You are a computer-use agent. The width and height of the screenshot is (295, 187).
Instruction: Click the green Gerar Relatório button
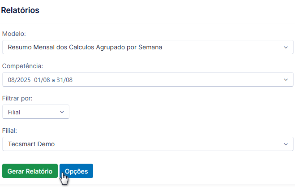[x=30, y=171]
